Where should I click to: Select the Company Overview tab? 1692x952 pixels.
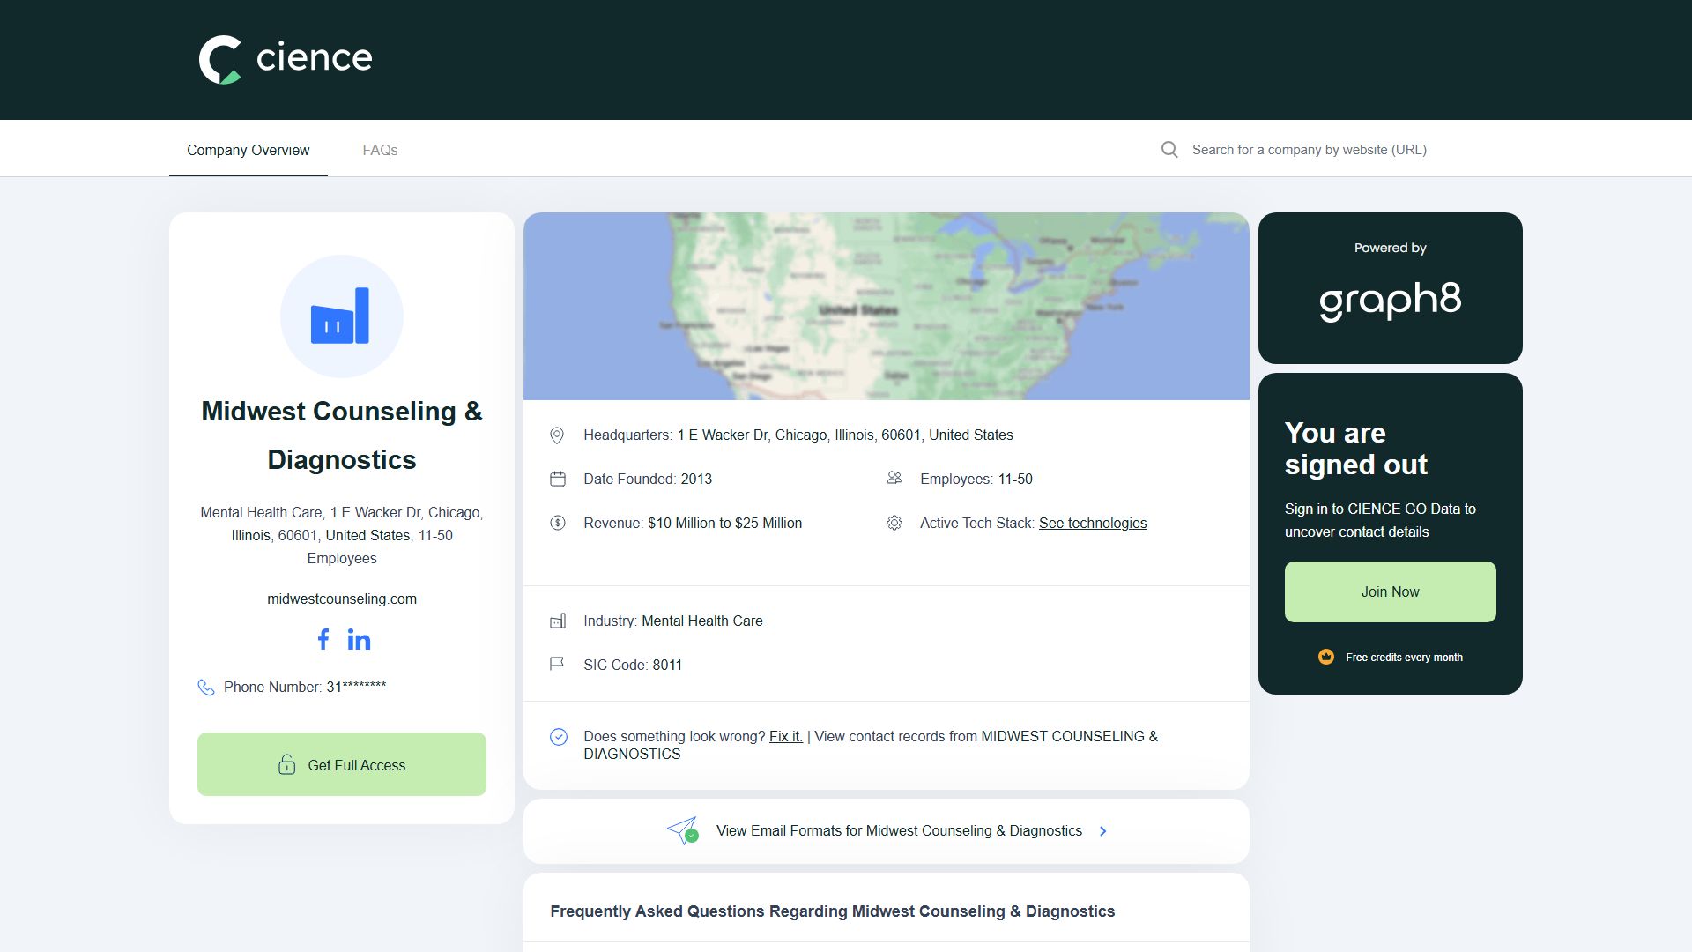(x=249, y=150)
